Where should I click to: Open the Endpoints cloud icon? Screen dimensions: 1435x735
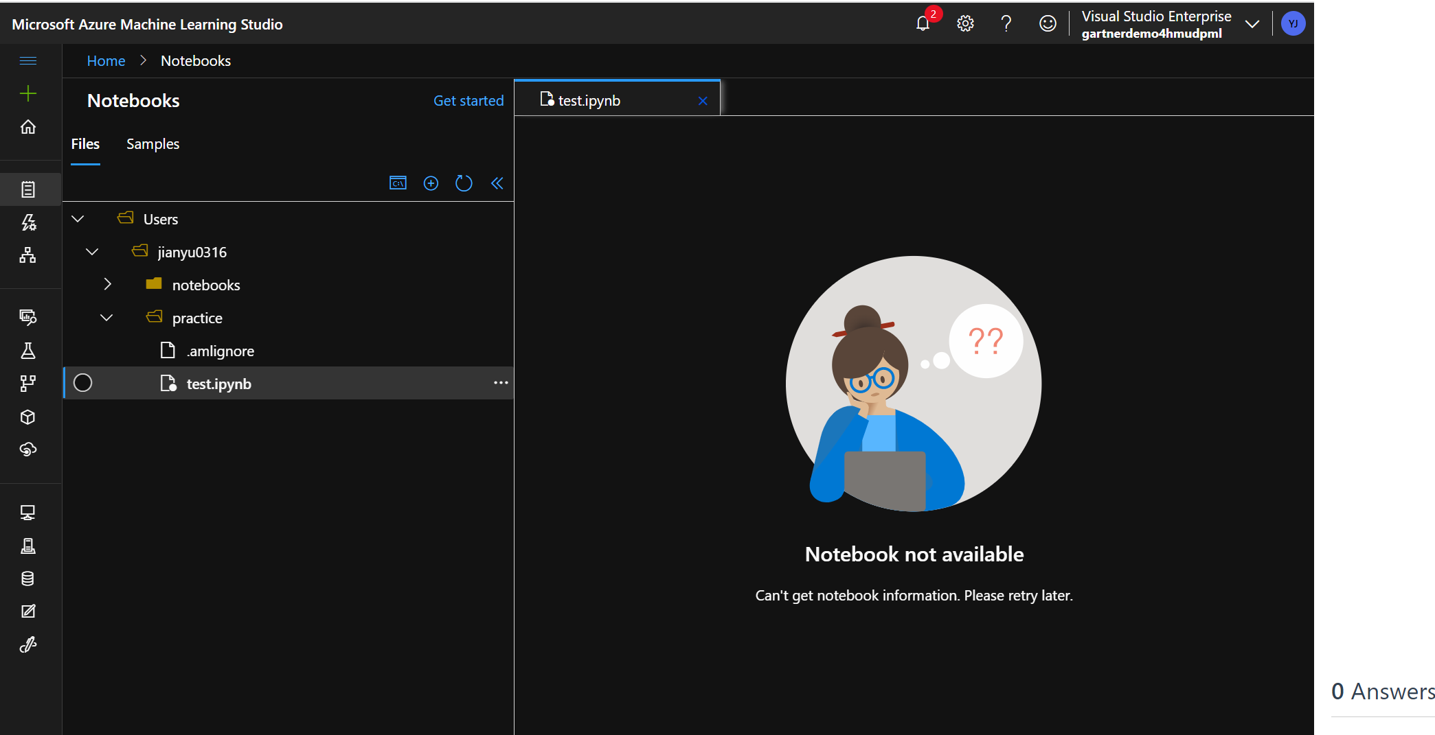coord(28,450)
